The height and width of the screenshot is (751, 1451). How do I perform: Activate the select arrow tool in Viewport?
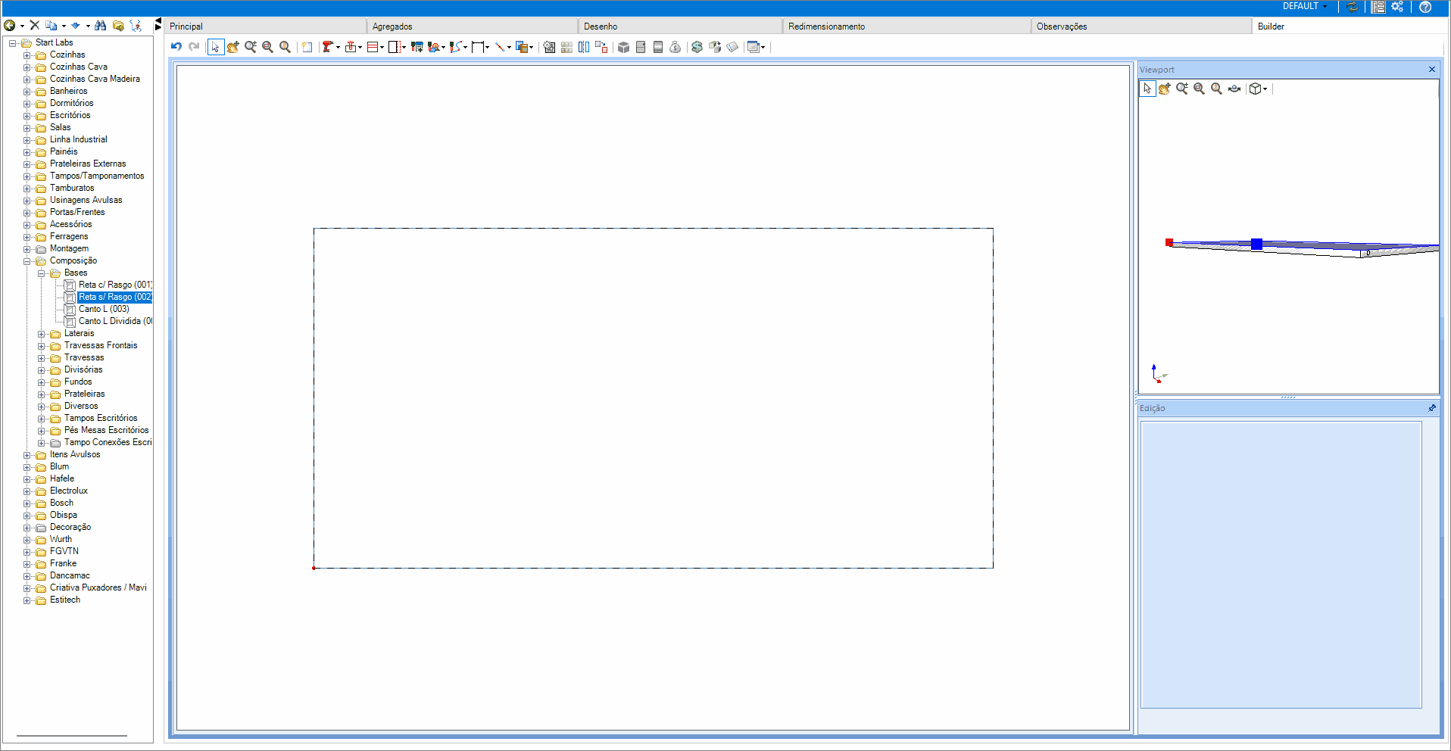click(x=1147, y=89)
